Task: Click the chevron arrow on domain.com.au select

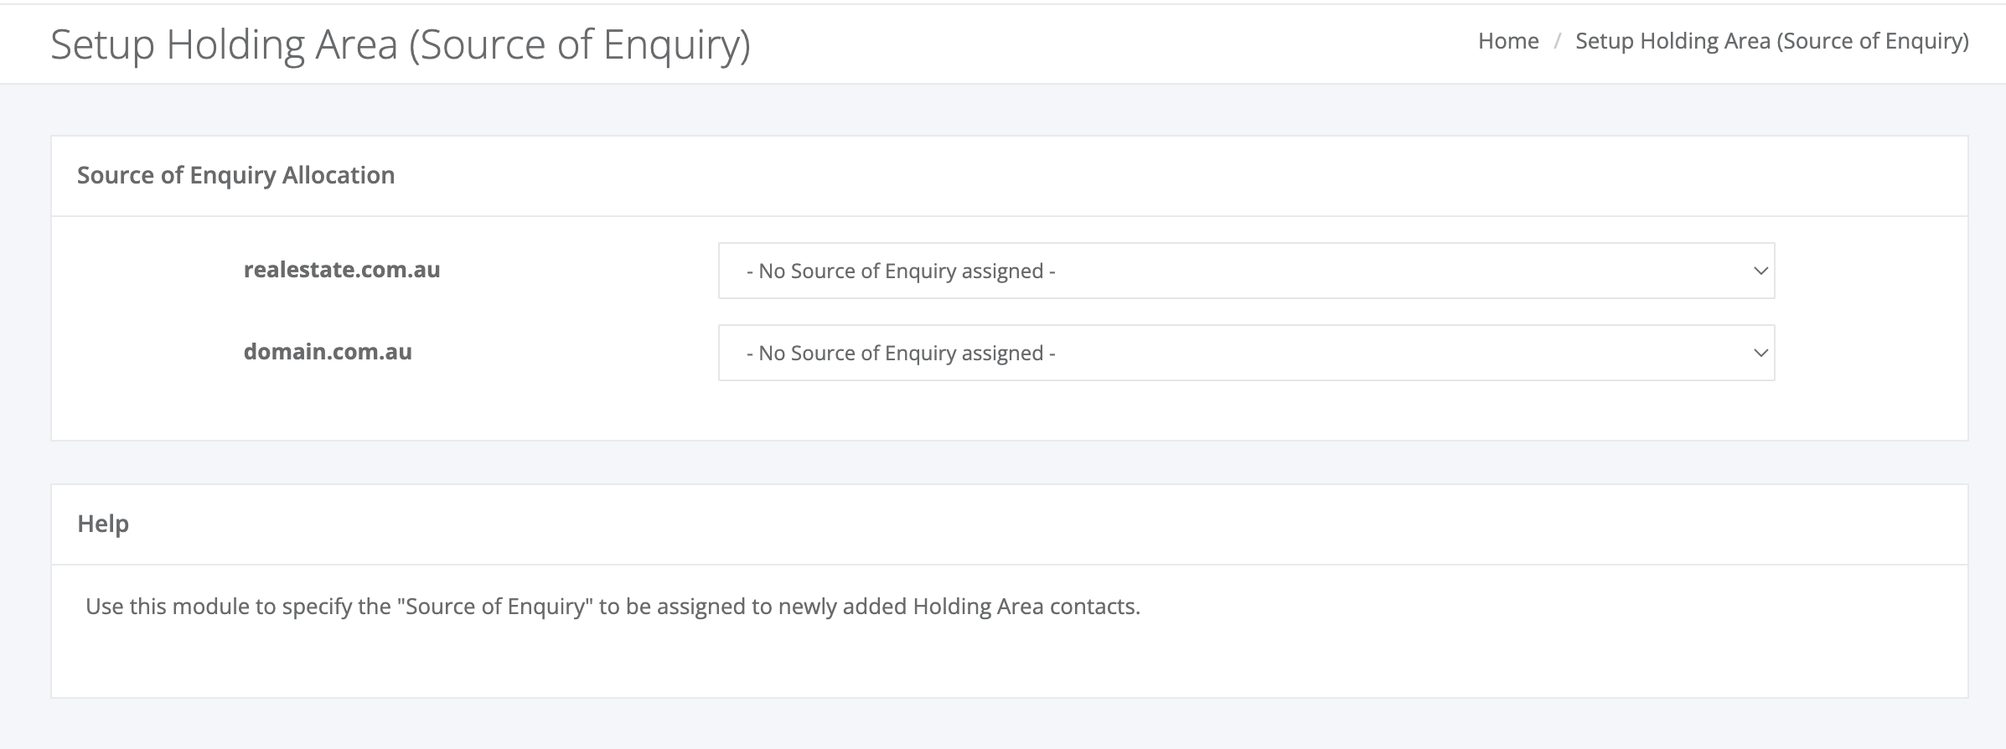Action: pyautogui.click(x=1760, y=353)
